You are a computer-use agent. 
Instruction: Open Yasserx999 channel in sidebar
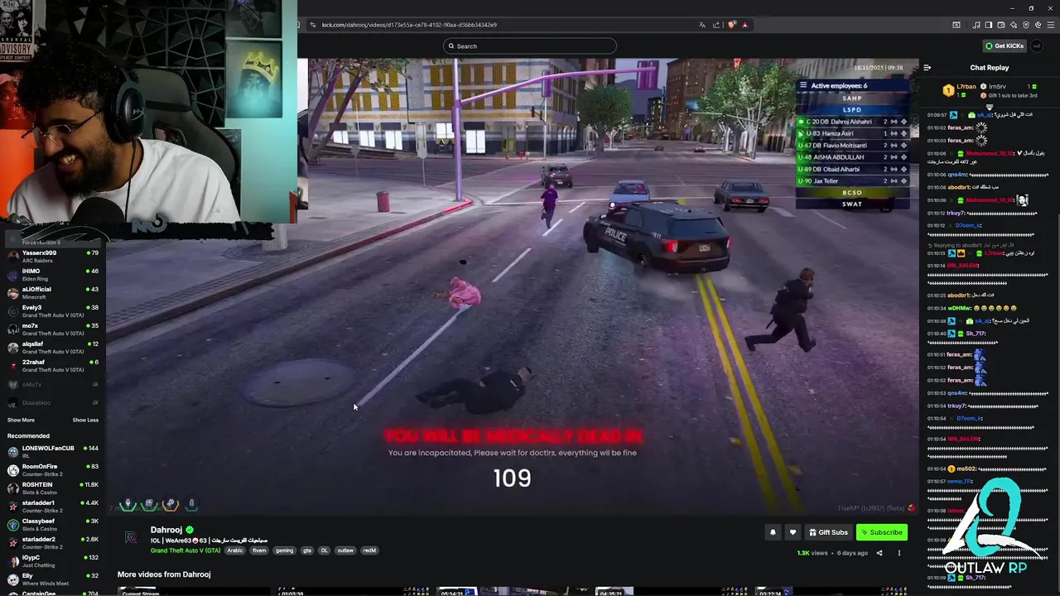[53, 257]
